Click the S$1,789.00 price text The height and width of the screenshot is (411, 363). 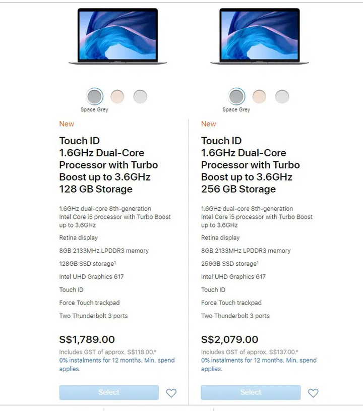click(87, 339)
